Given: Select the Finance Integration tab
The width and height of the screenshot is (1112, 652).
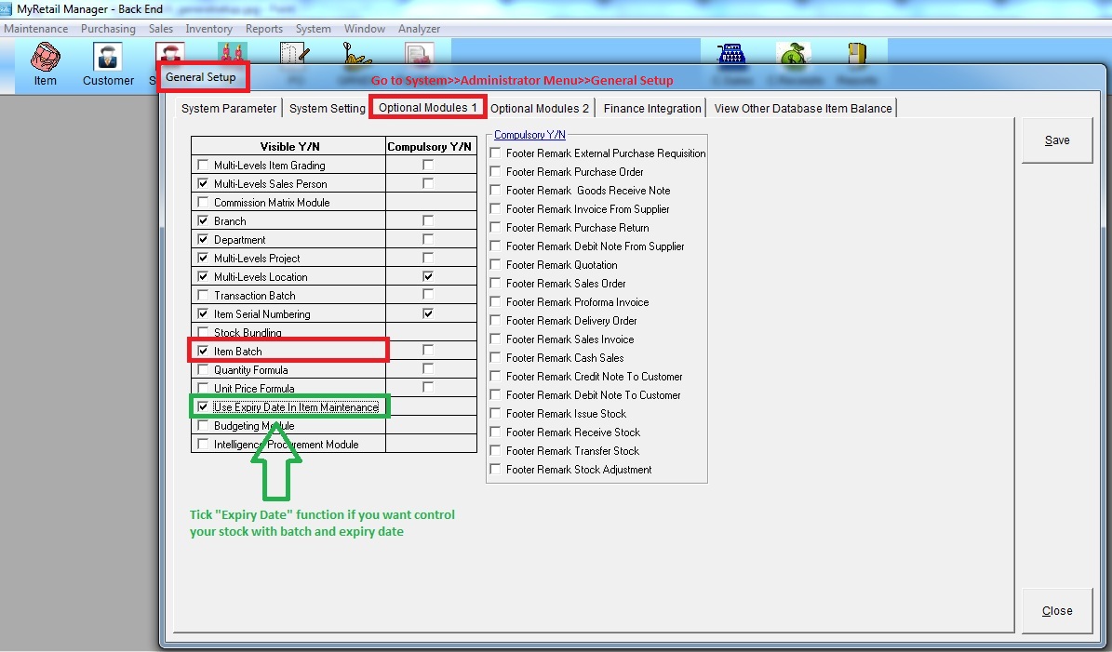Looking at the screenshot, I should click(651, 109).
